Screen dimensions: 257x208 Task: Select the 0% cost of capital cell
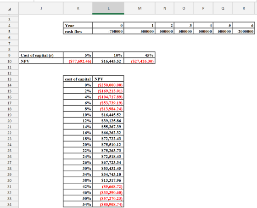click(x=78, y=85)
